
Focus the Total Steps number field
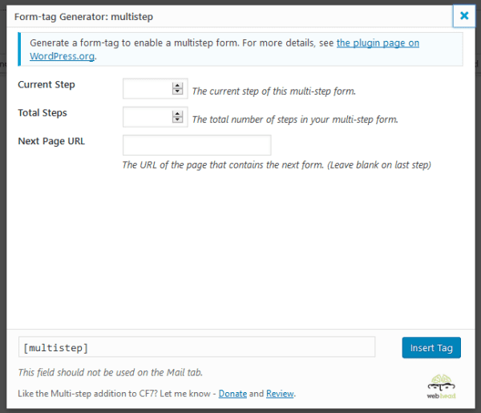click(x=148, y=117)
